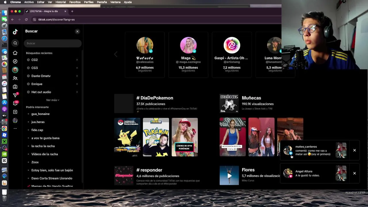Open Chrome Pestaña menu
The image size is (368, 207).
(102, 2)
